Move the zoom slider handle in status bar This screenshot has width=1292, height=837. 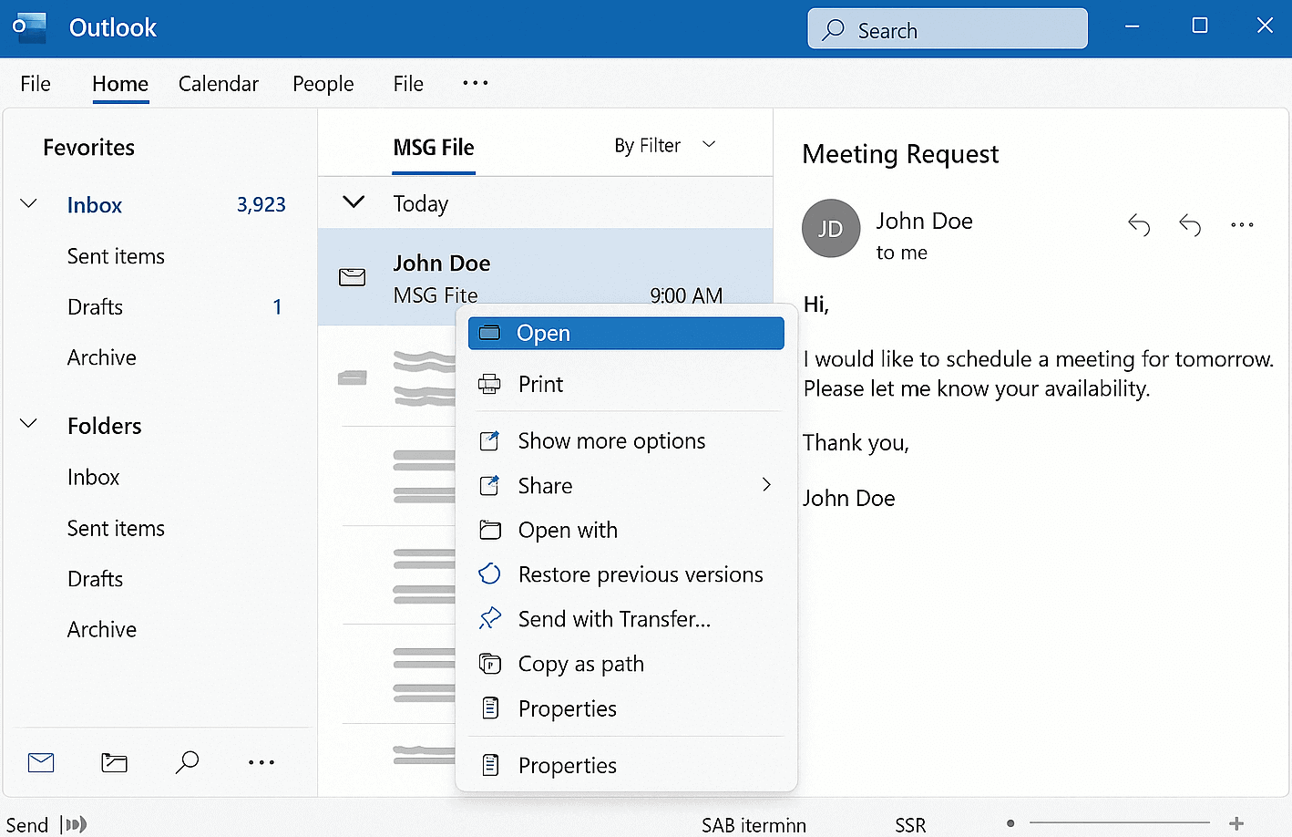1010,823
